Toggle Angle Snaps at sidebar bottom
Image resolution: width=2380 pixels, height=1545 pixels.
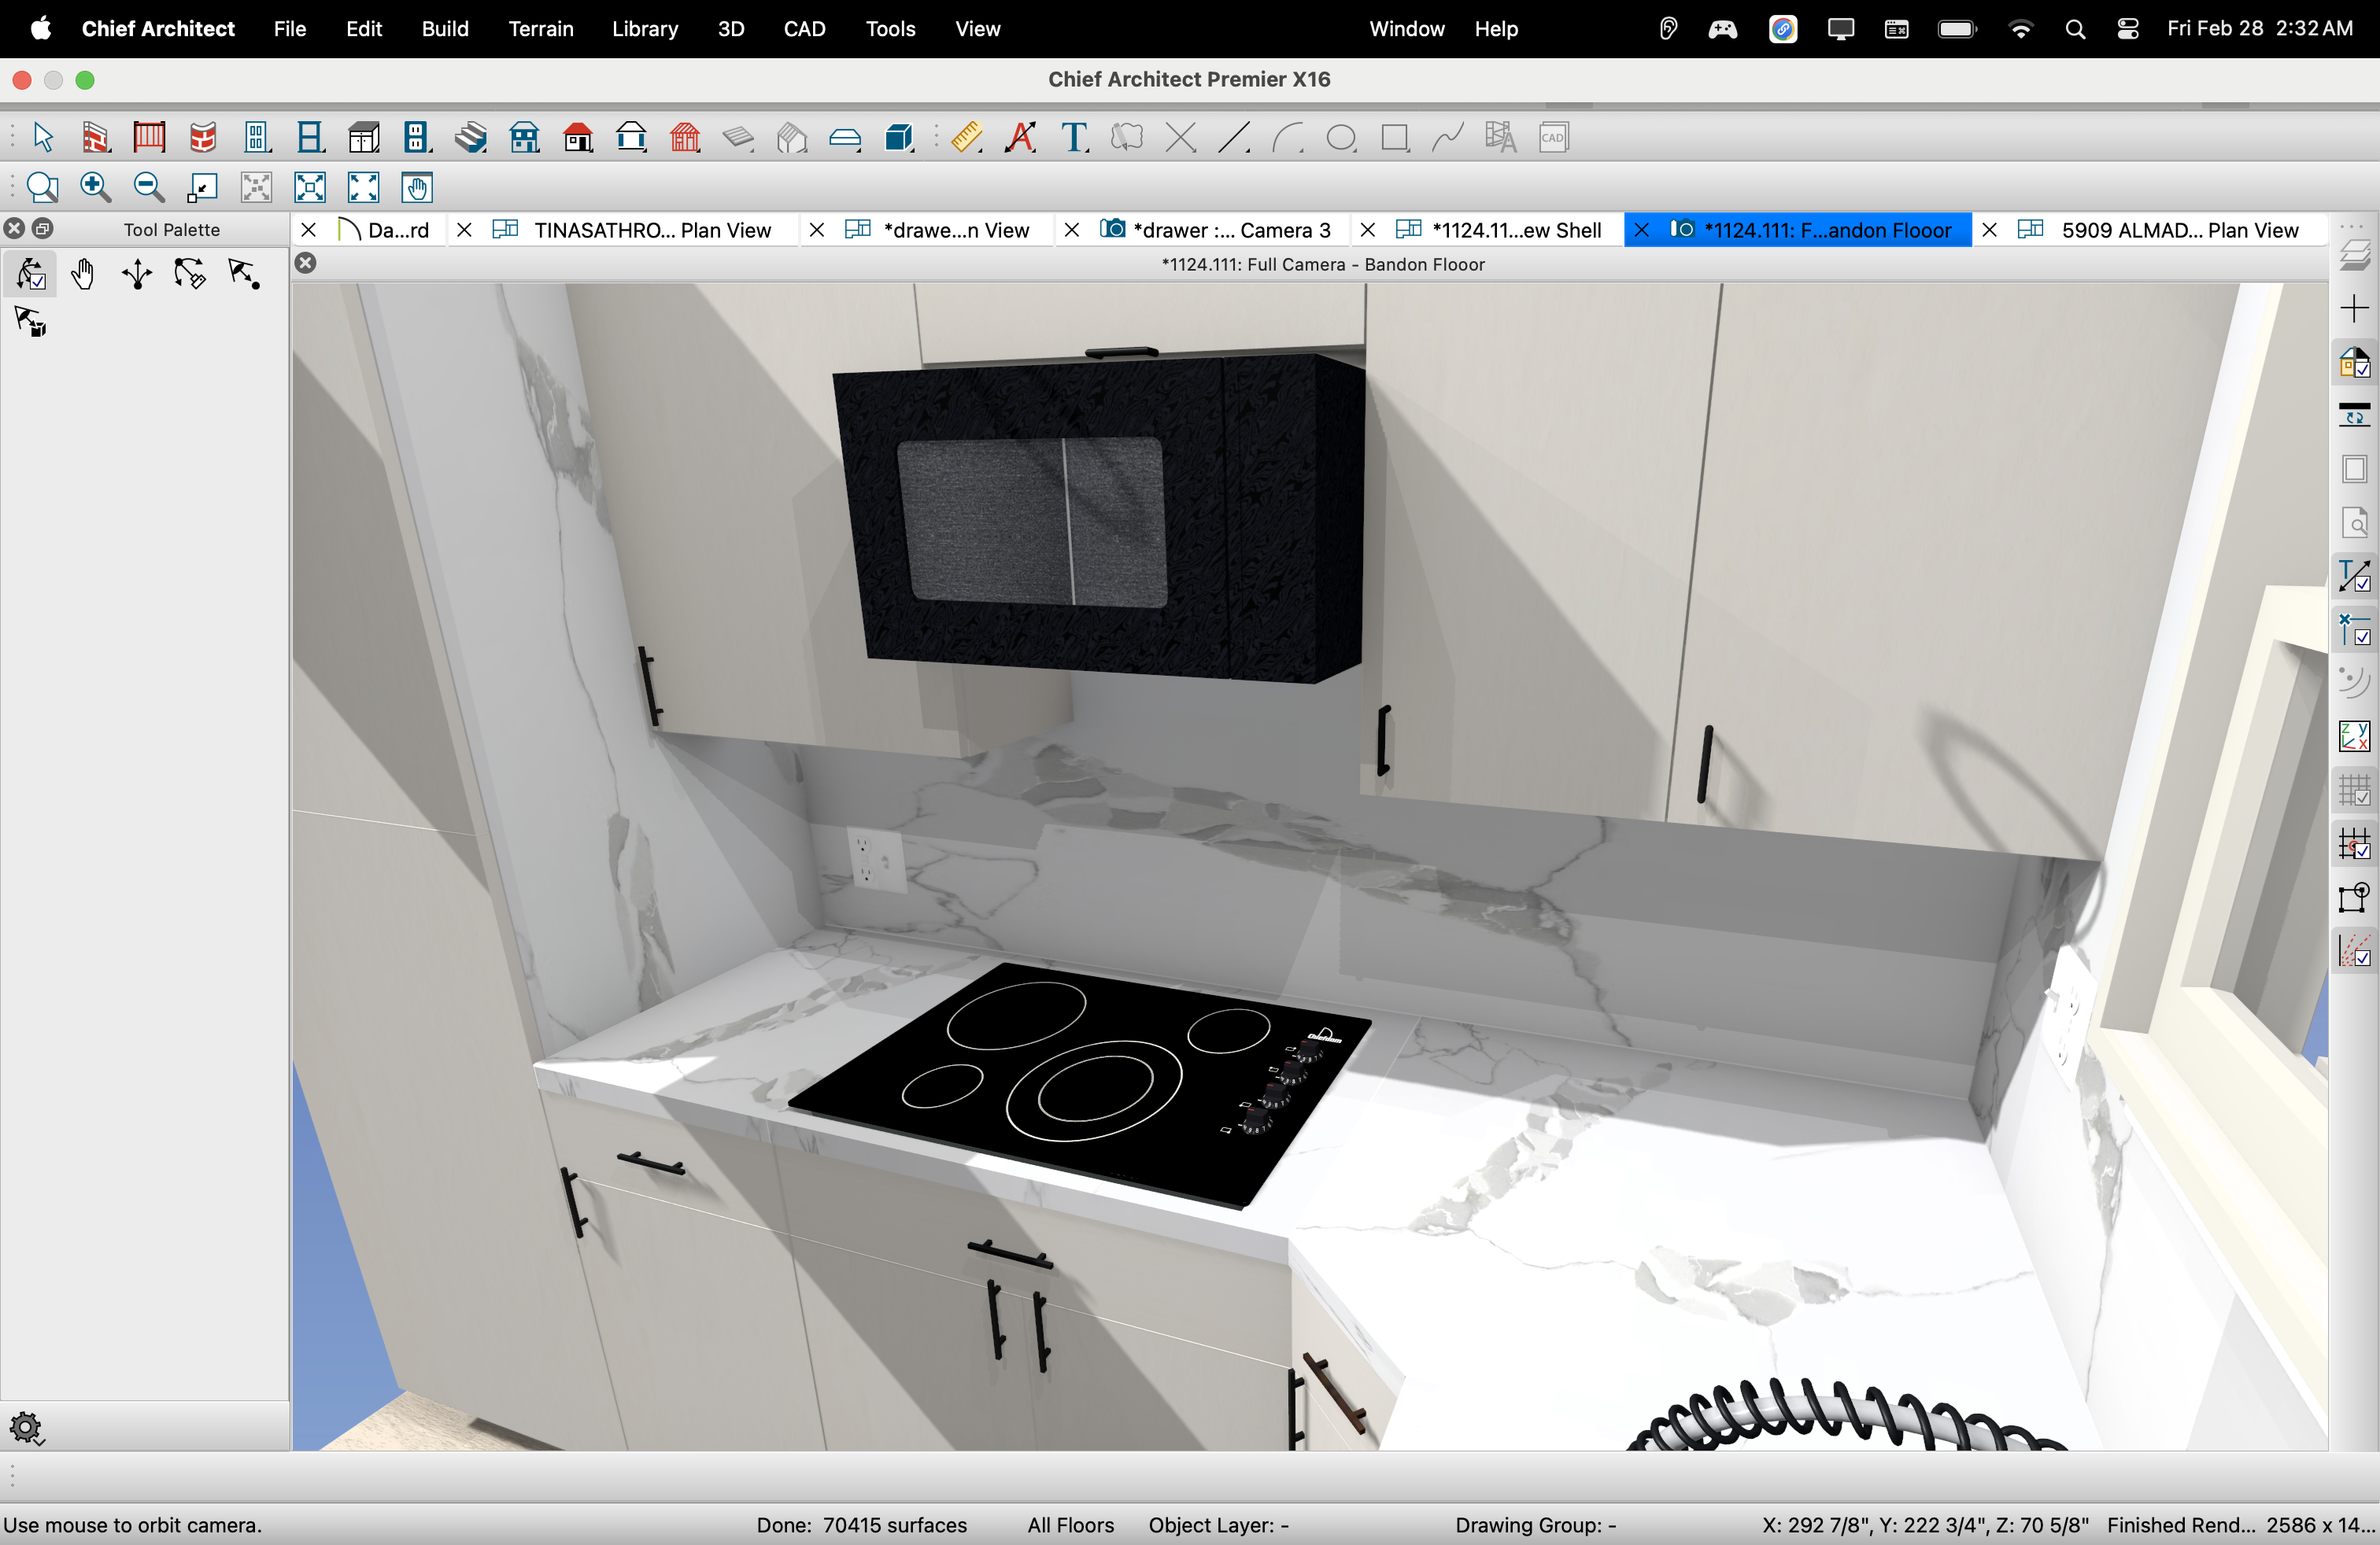click(2354, 951)
